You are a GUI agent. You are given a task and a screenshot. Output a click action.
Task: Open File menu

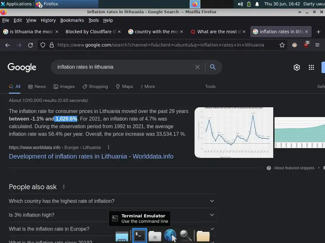click(6, 20)
